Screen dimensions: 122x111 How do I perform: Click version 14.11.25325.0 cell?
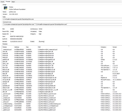click(117, 80)
